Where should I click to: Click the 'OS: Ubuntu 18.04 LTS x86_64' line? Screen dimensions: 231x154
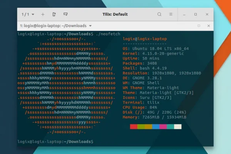click(x=156, y=49)
